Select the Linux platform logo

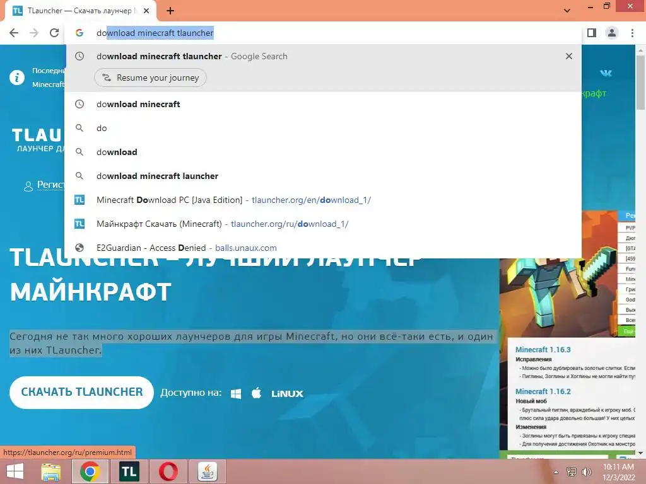tap(287, 394)
